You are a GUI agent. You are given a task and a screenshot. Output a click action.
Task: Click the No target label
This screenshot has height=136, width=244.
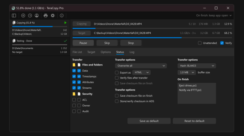(17, 52)
